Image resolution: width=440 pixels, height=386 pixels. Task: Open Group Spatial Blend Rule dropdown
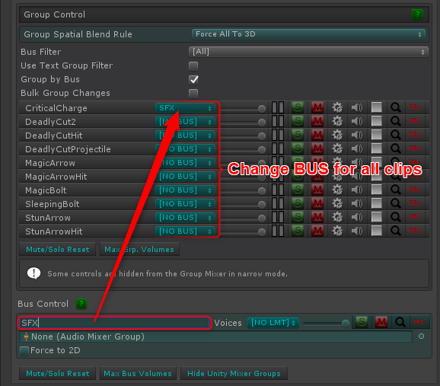(x=308, y=34)
